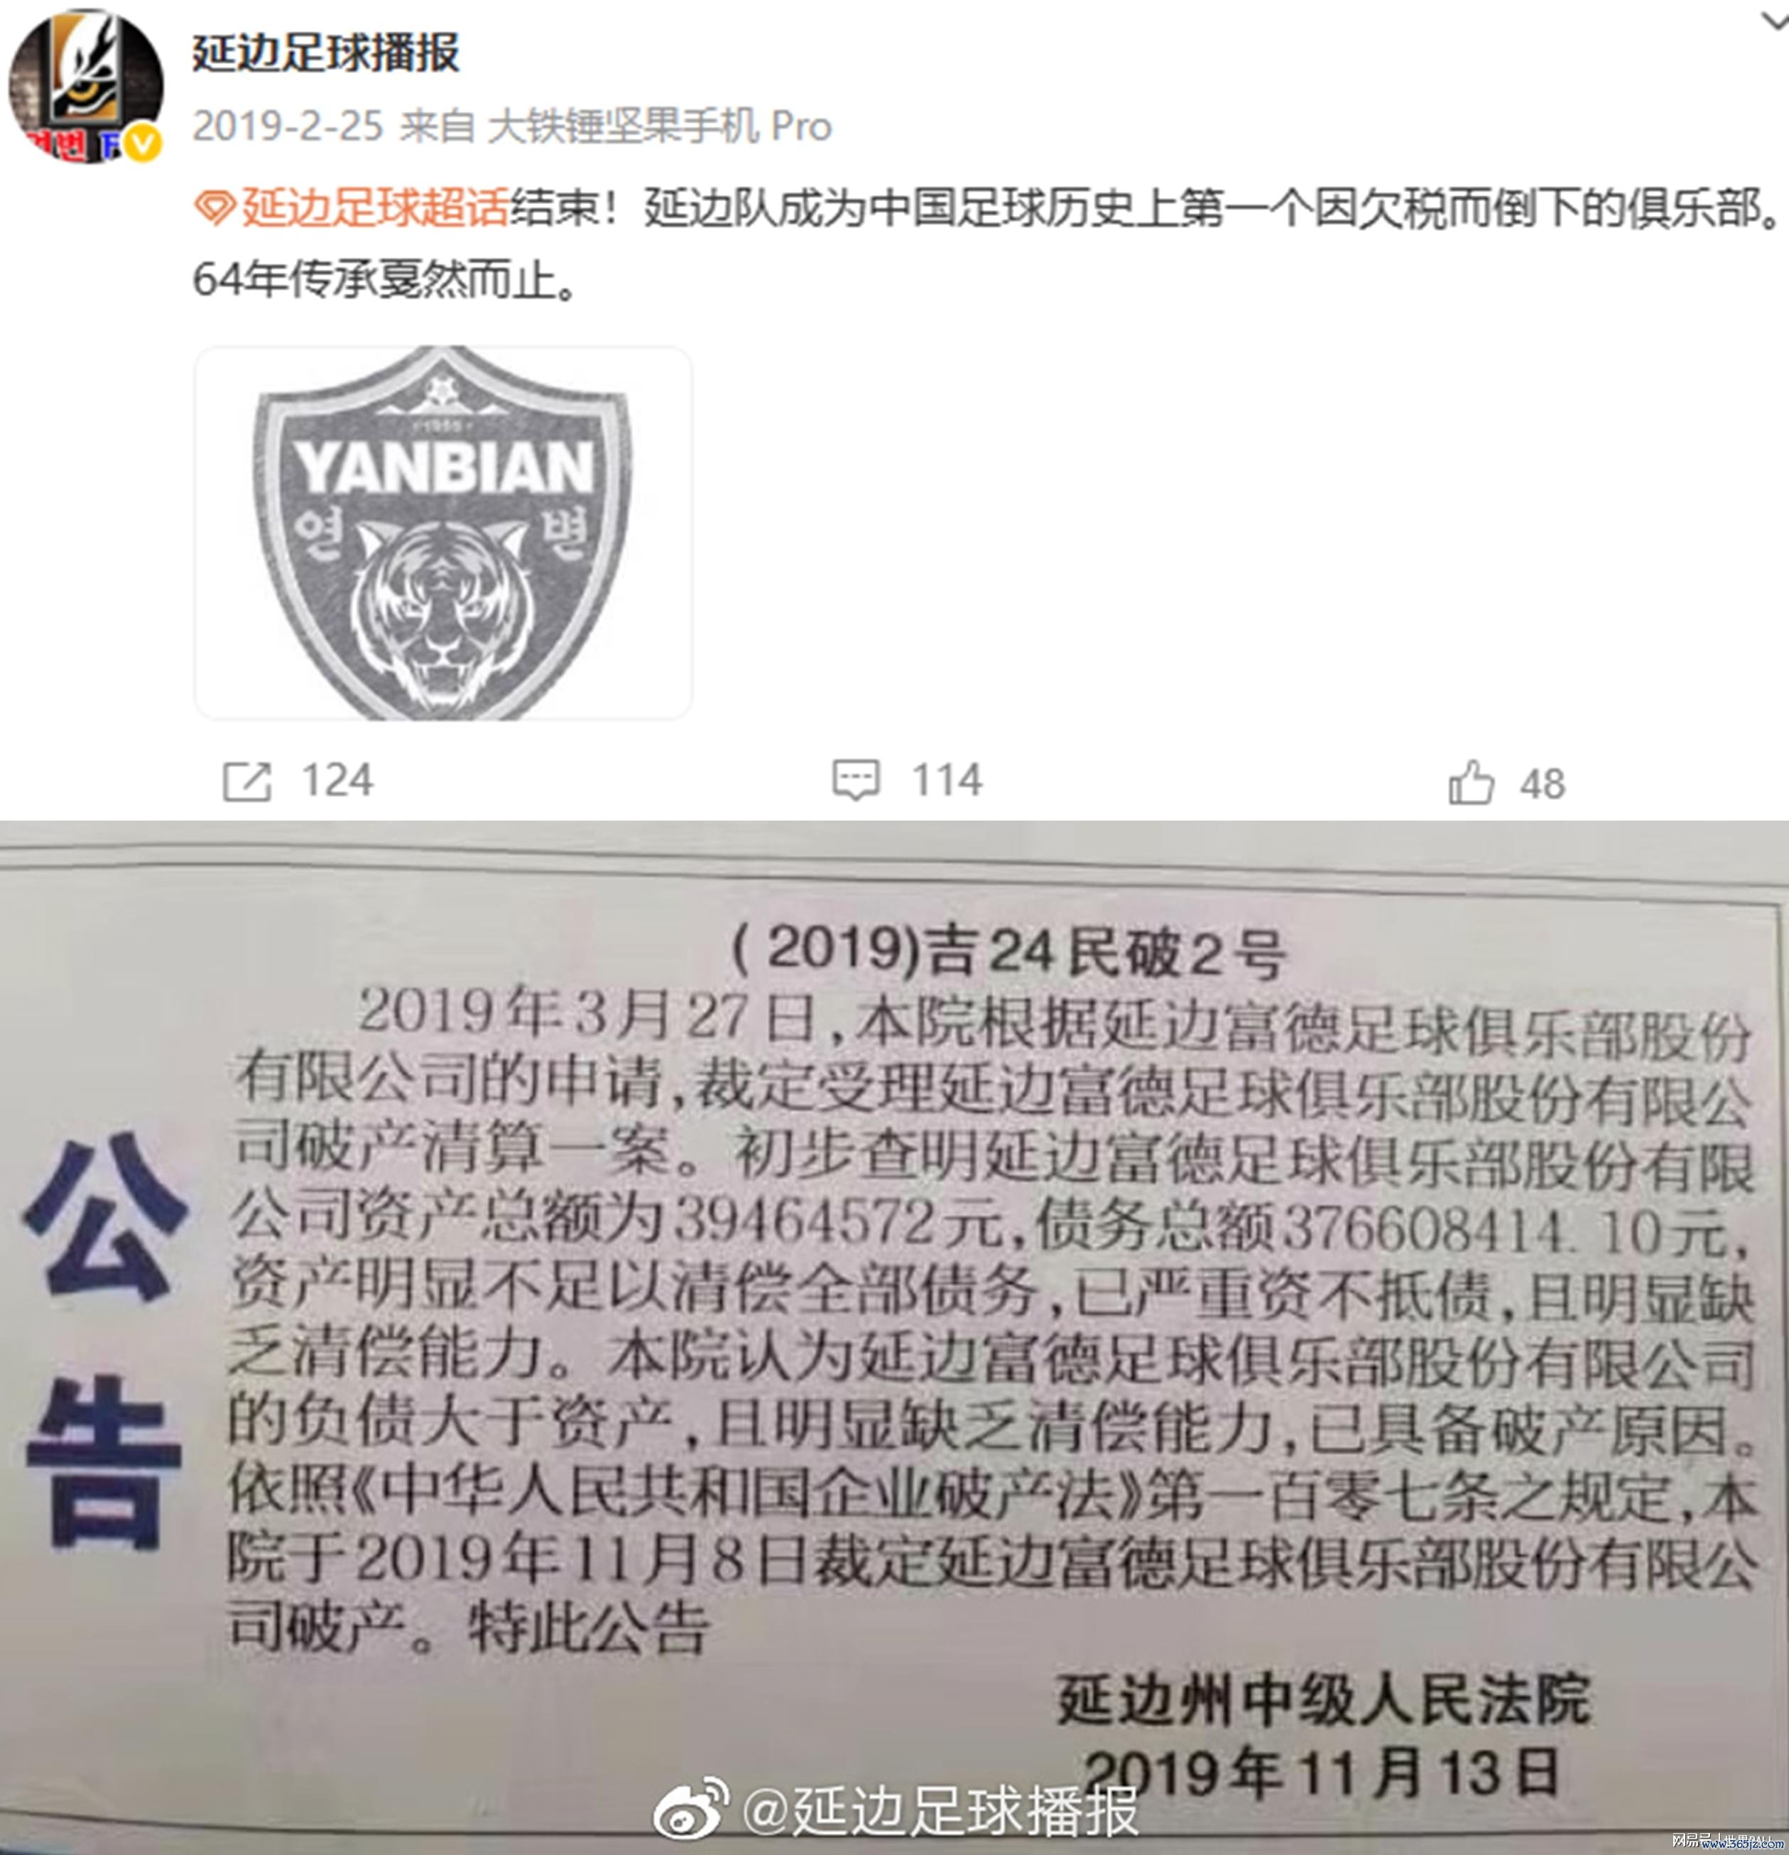Click the super topic diamond icon
This screenshot has width=1789, height=1855.
click(214, 207)
